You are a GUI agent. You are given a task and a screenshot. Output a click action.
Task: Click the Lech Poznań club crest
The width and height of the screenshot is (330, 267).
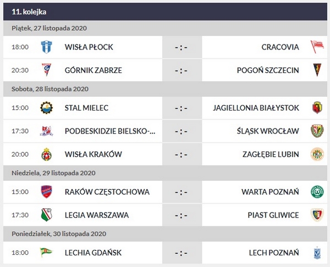317,253
